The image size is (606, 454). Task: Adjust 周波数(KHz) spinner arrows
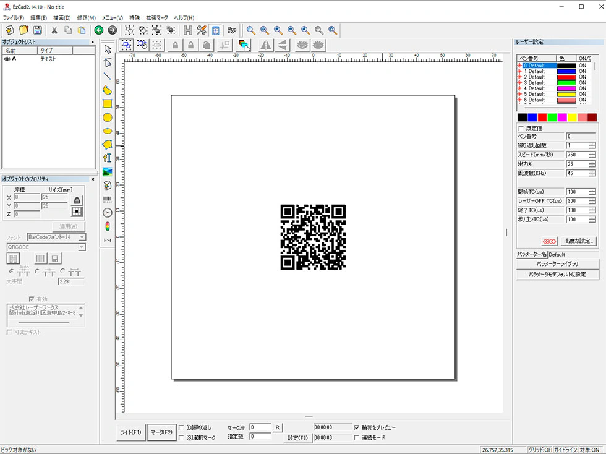[x=592, y=174]
